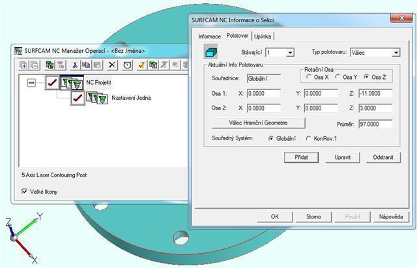Click the Odstranit button
The height and width of the screenshot is (268, 417).
tap(383, 157)
